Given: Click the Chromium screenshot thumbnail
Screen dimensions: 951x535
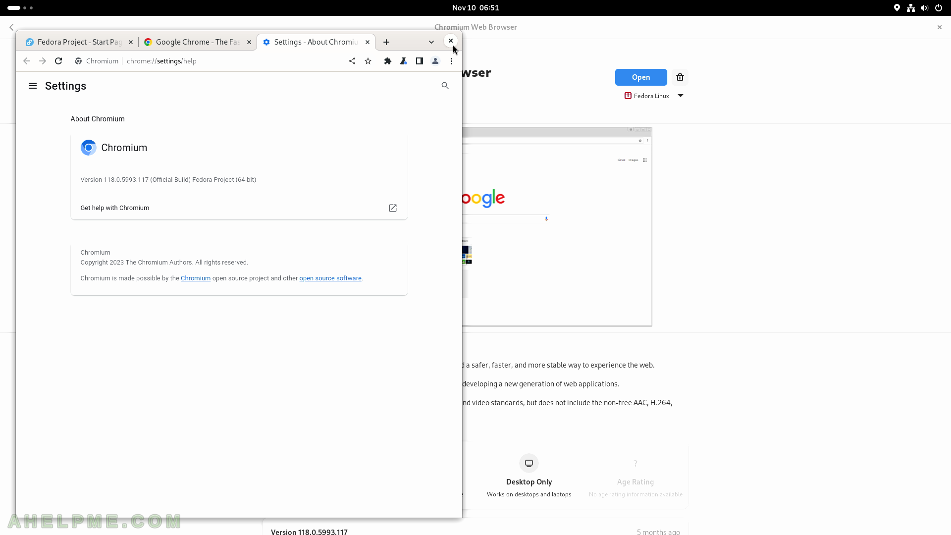Looking at the screenshot, I should pyautogui.click(x=557, y=226).
